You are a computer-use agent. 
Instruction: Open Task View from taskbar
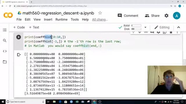tap(48, 102)
